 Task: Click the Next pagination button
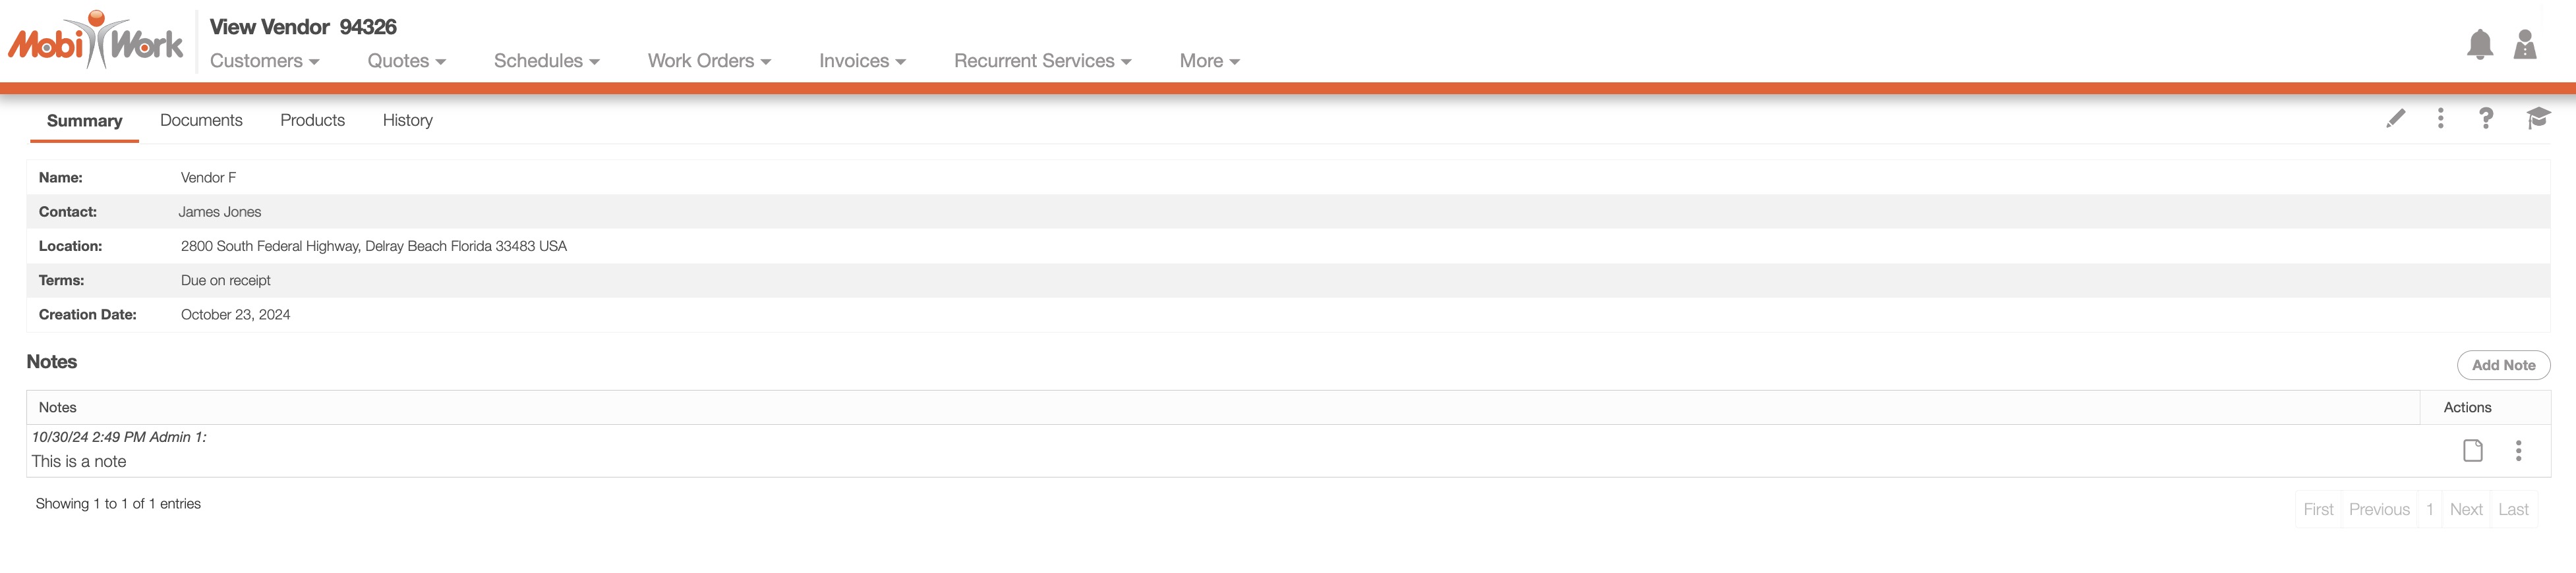pos(2465,509)
